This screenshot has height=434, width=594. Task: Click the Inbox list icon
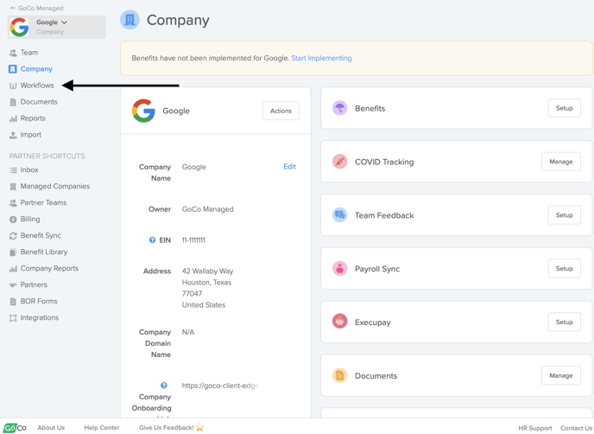pos(13,170)
